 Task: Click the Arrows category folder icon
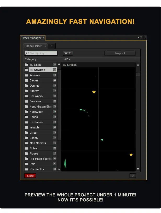tap(26, 75)
